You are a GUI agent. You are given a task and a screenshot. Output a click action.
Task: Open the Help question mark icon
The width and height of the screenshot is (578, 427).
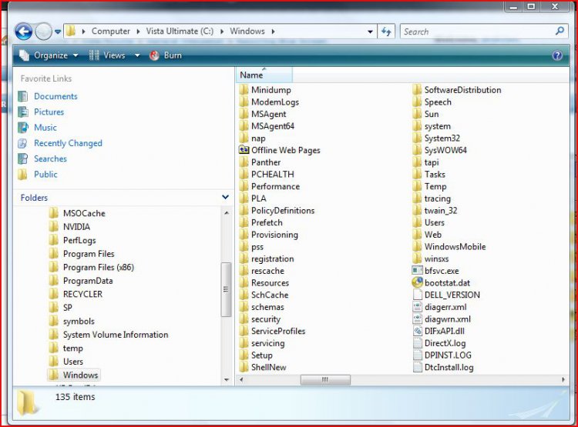click(557, 55)
